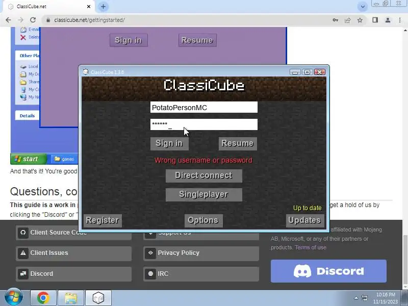Click games taskbar item in XP screenshot
408x306 pixels.
[64, 159]
